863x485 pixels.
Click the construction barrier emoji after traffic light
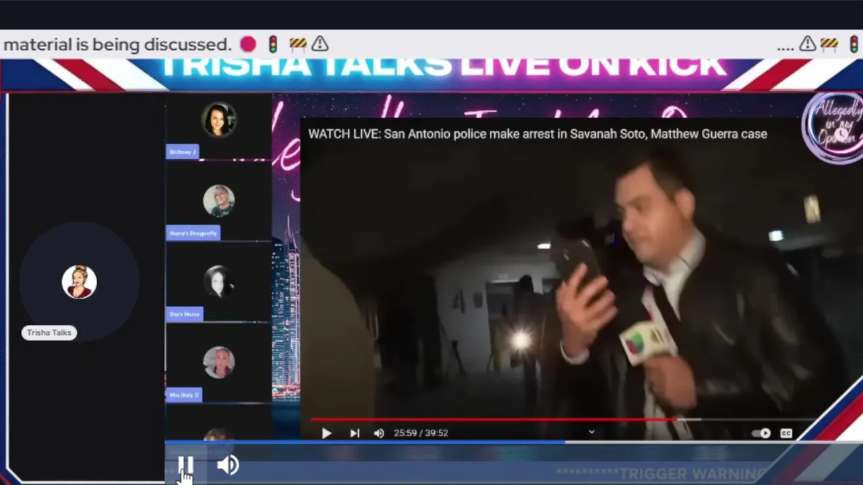[x=298, y=44]
